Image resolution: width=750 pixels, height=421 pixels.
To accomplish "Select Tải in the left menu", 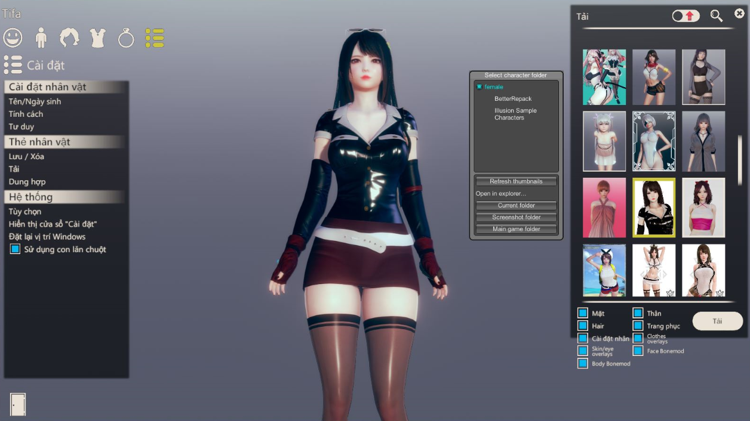I will [14, 169].
